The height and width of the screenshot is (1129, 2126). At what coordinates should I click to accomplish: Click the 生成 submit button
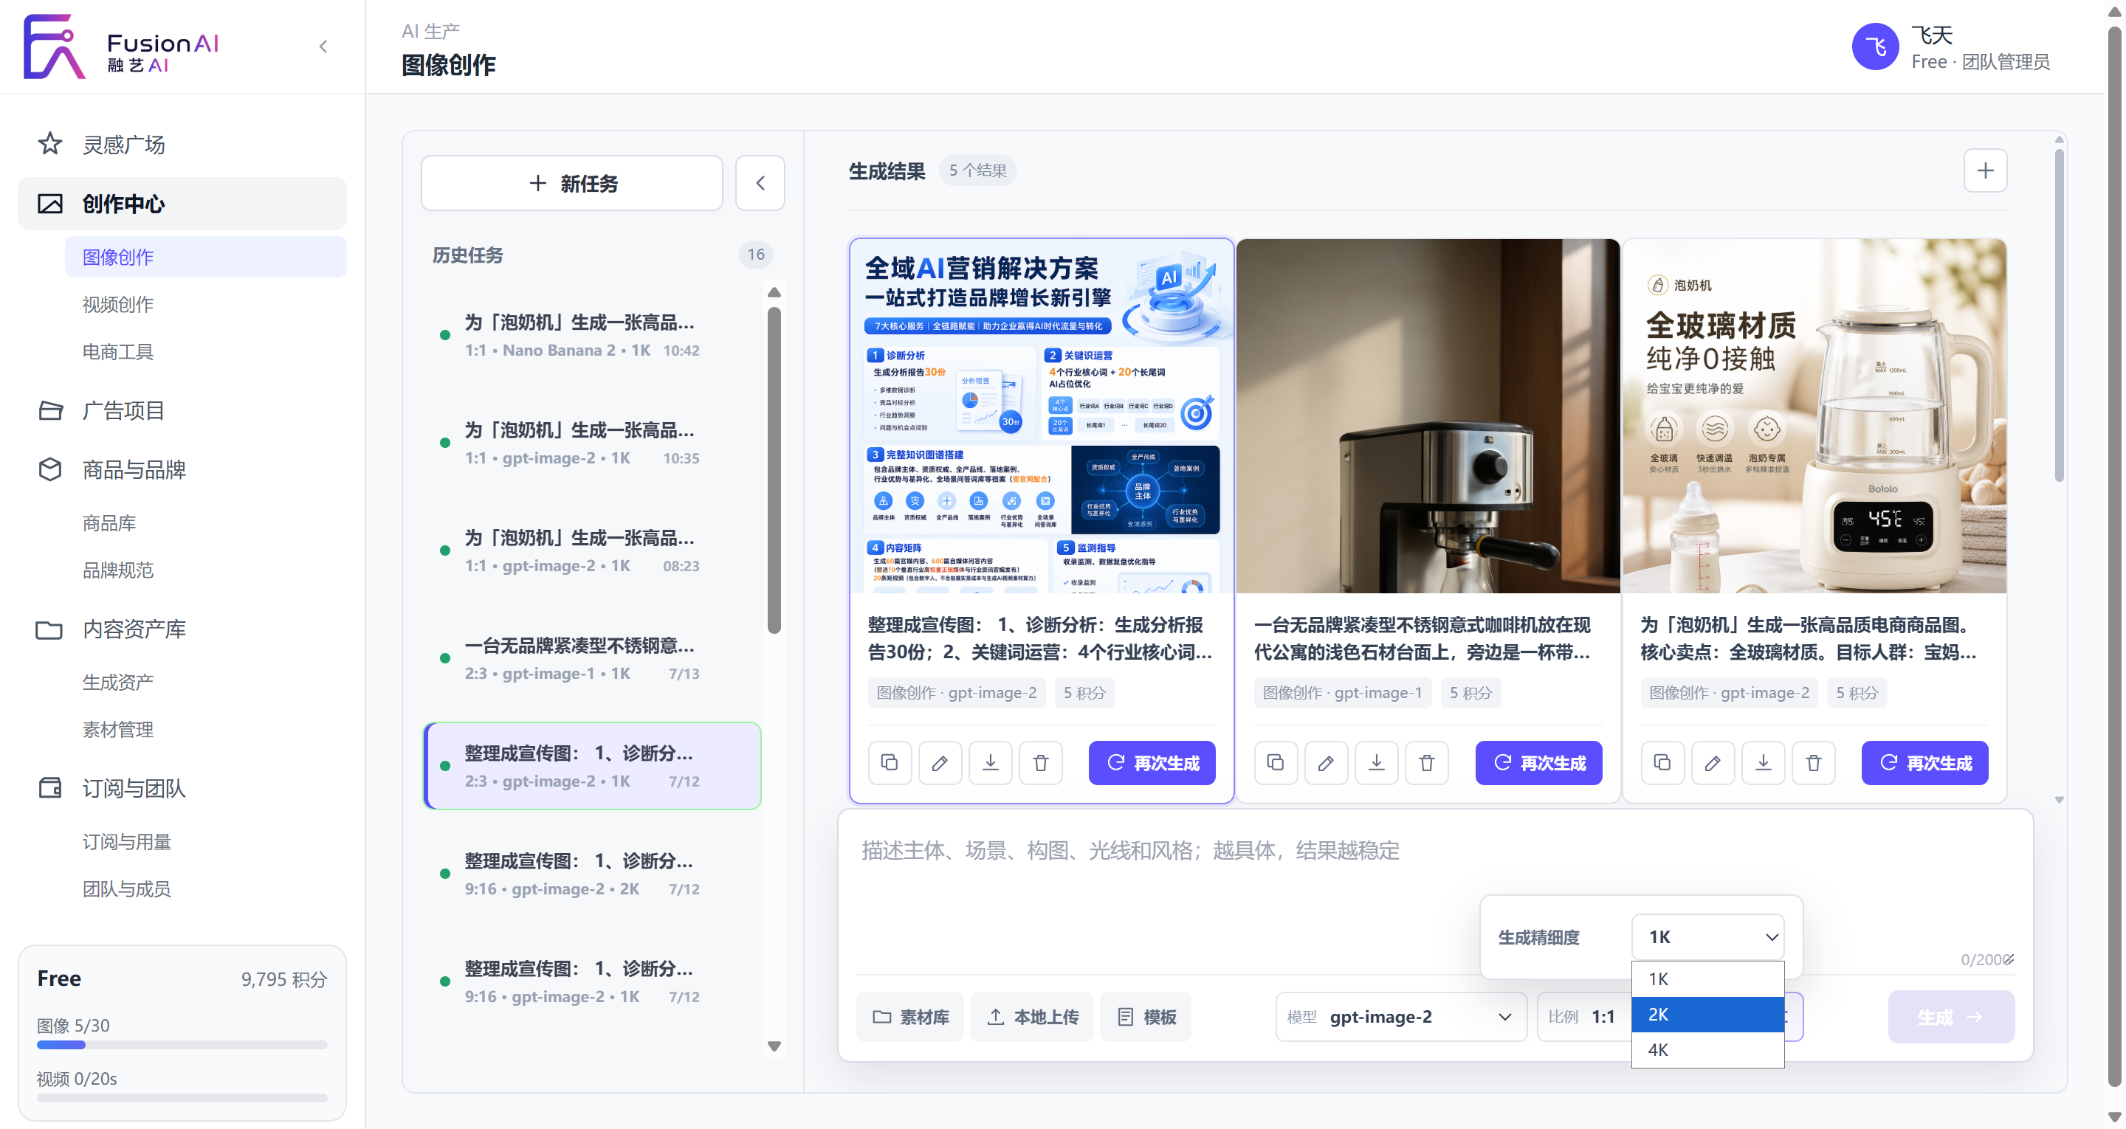1951,1017
